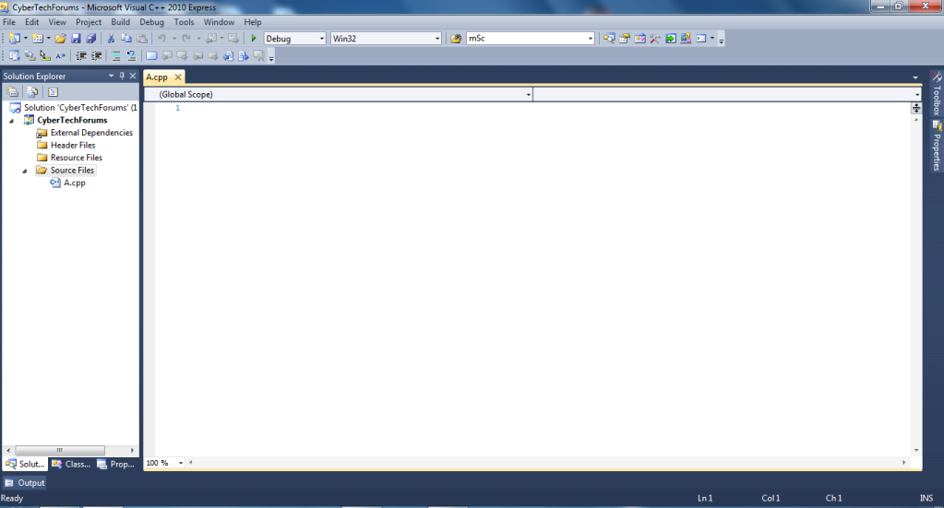Select A.cpp in Solution Explorer
The width and height of the screenshot is (944, 508).
click(74, 183)
